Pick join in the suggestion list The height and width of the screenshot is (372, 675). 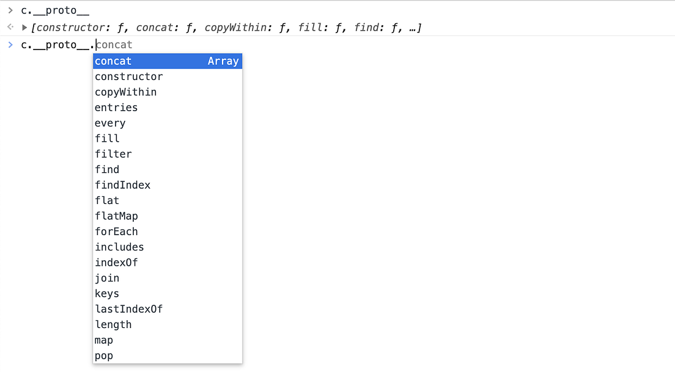168,278
